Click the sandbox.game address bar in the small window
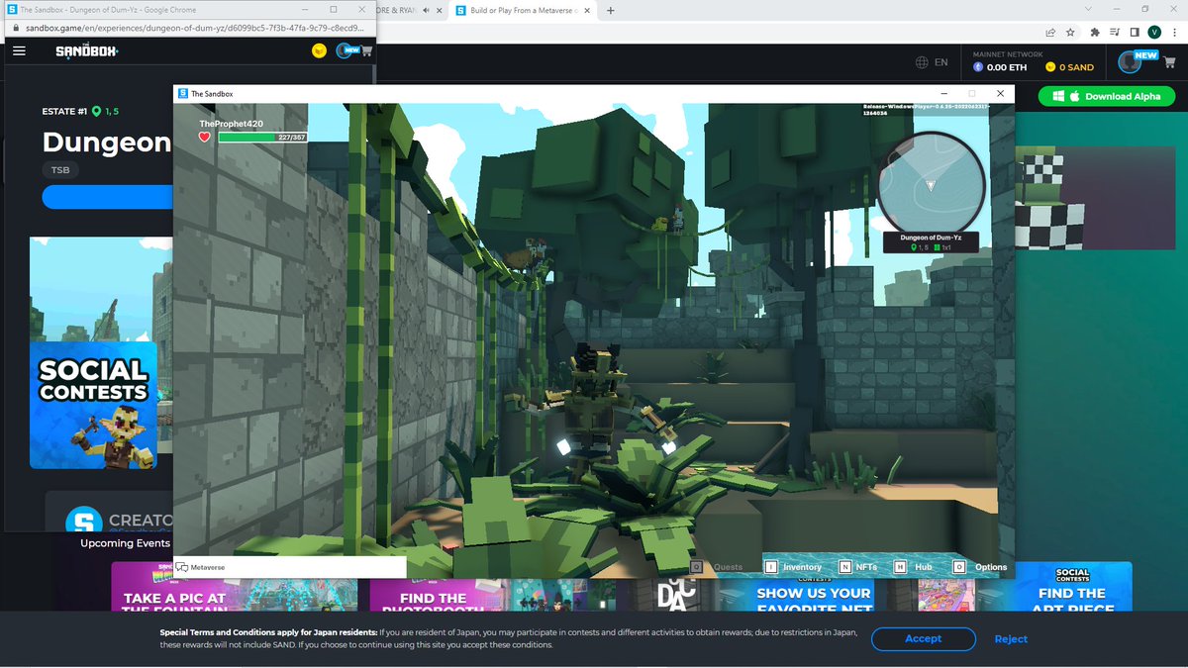This screenshot has height=668, width=1188. (188, 28)
